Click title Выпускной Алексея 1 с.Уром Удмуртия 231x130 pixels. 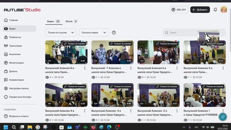click(x=200, y=113)
